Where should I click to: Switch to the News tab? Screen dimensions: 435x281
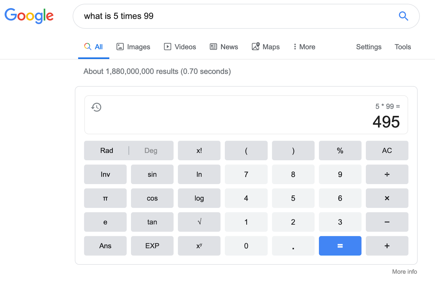[224, 47]
